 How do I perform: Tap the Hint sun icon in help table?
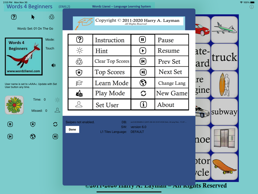click(x=80, y=51)
